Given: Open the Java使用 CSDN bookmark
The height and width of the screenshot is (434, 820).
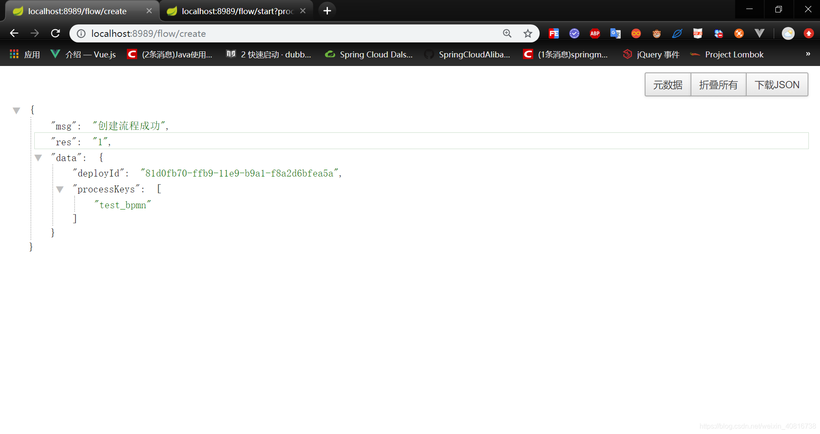Looking at the screenshot, I should 170,54.
